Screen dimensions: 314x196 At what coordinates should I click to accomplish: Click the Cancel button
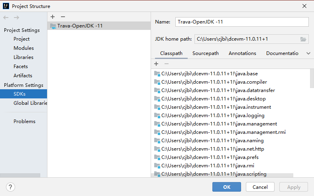point(260,187)
